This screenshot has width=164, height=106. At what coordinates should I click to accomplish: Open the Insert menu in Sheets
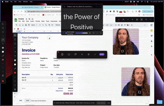click(x=32, y=21)
